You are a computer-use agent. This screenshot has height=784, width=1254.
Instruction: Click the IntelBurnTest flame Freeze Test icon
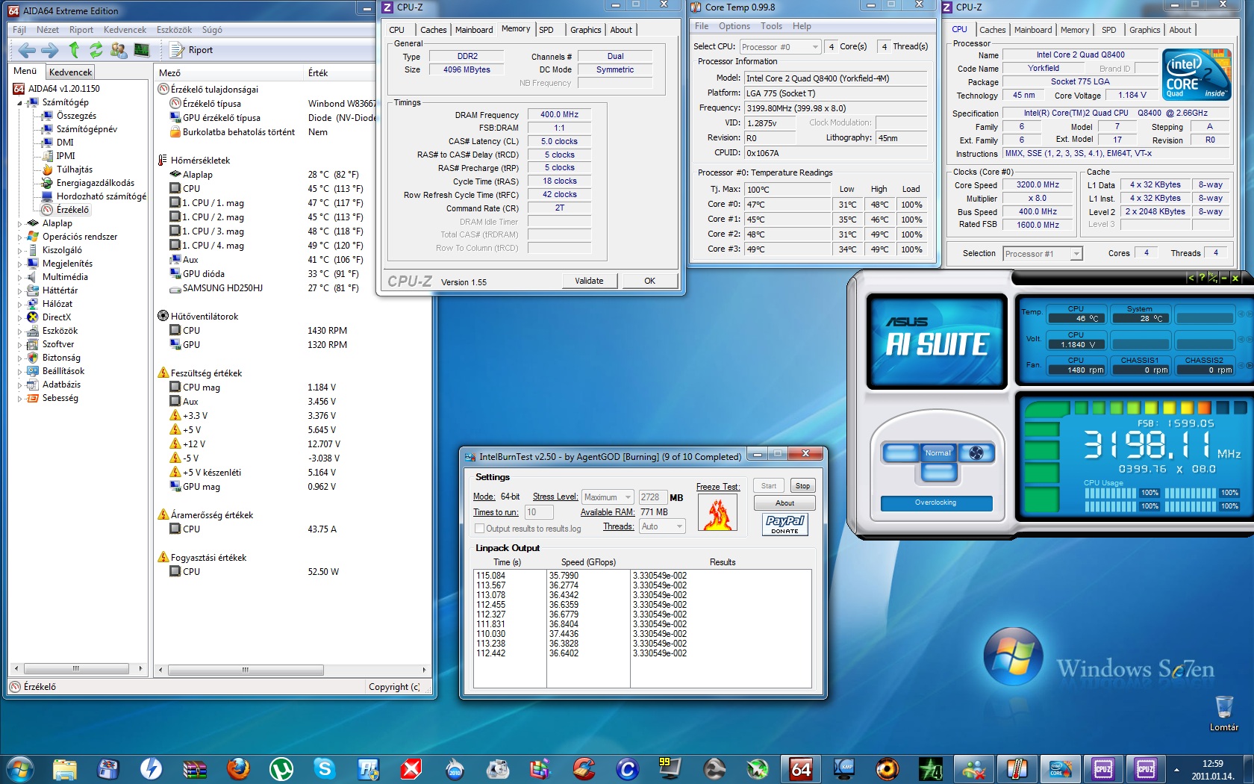[718, 513]
